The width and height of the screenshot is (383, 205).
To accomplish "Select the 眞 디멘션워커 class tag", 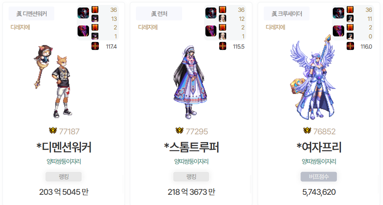I will click(31, 14).
